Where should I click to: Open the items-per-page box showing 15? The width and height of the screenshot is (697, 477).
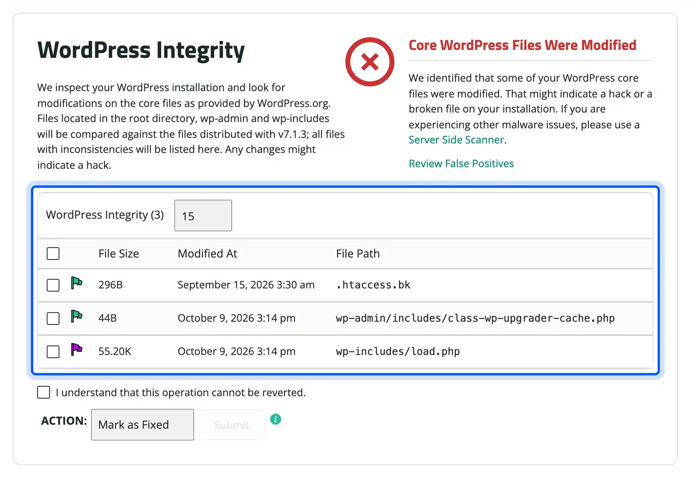203,216
